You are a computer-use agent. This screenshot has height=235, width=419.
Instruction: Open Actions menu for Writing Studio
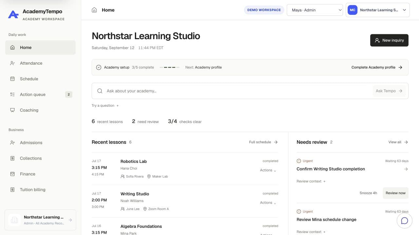[x=268, y=203]
